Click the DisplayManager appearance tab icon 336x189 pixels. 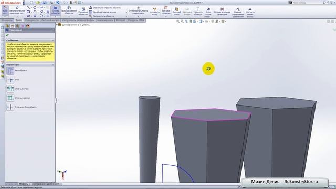coord(28,26)
